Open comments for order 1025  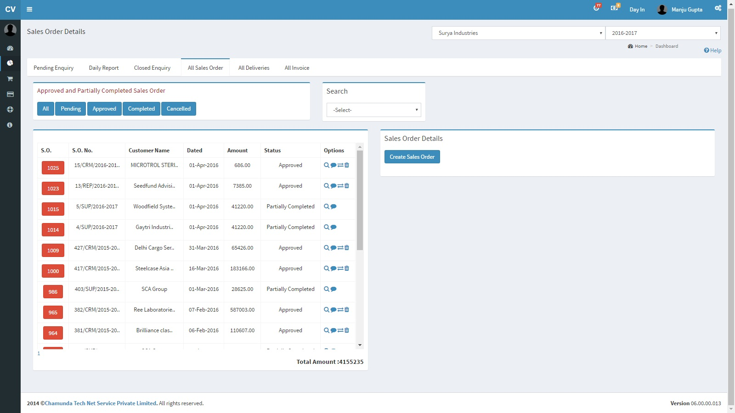334,165
